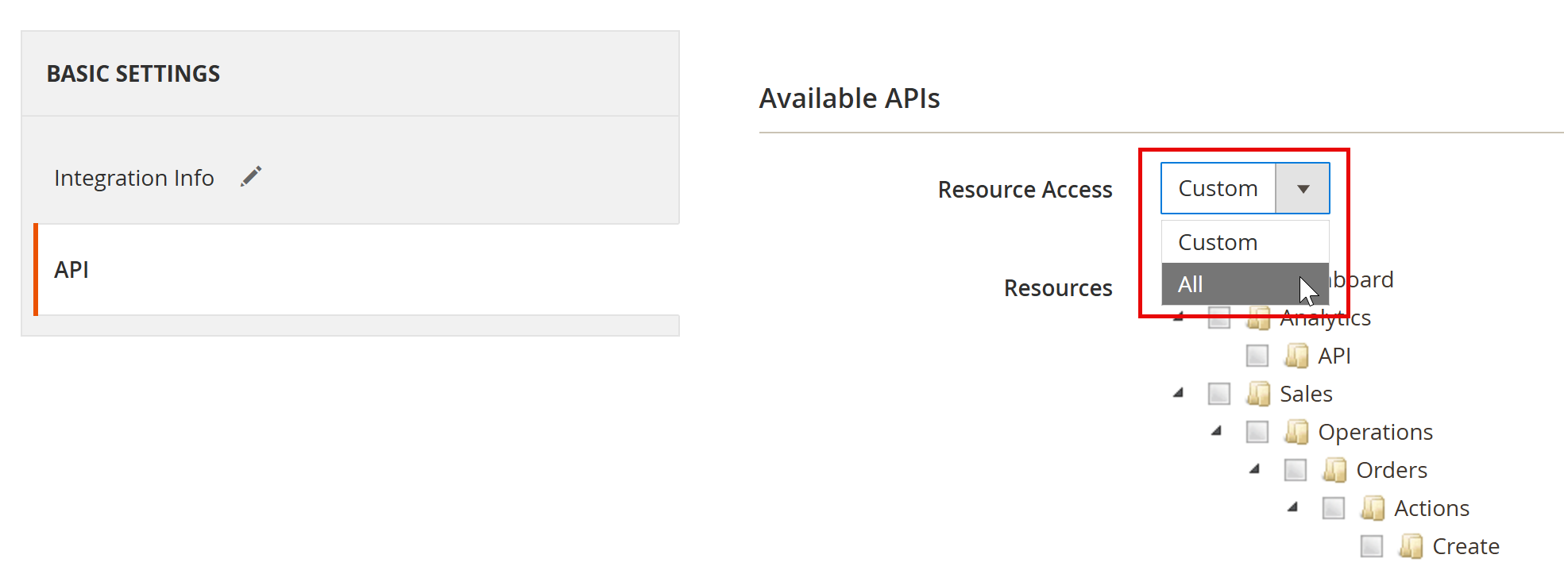1564x570 pixels.
Task: Collapse the Actions tree node
Action: tap(1293, 507)
